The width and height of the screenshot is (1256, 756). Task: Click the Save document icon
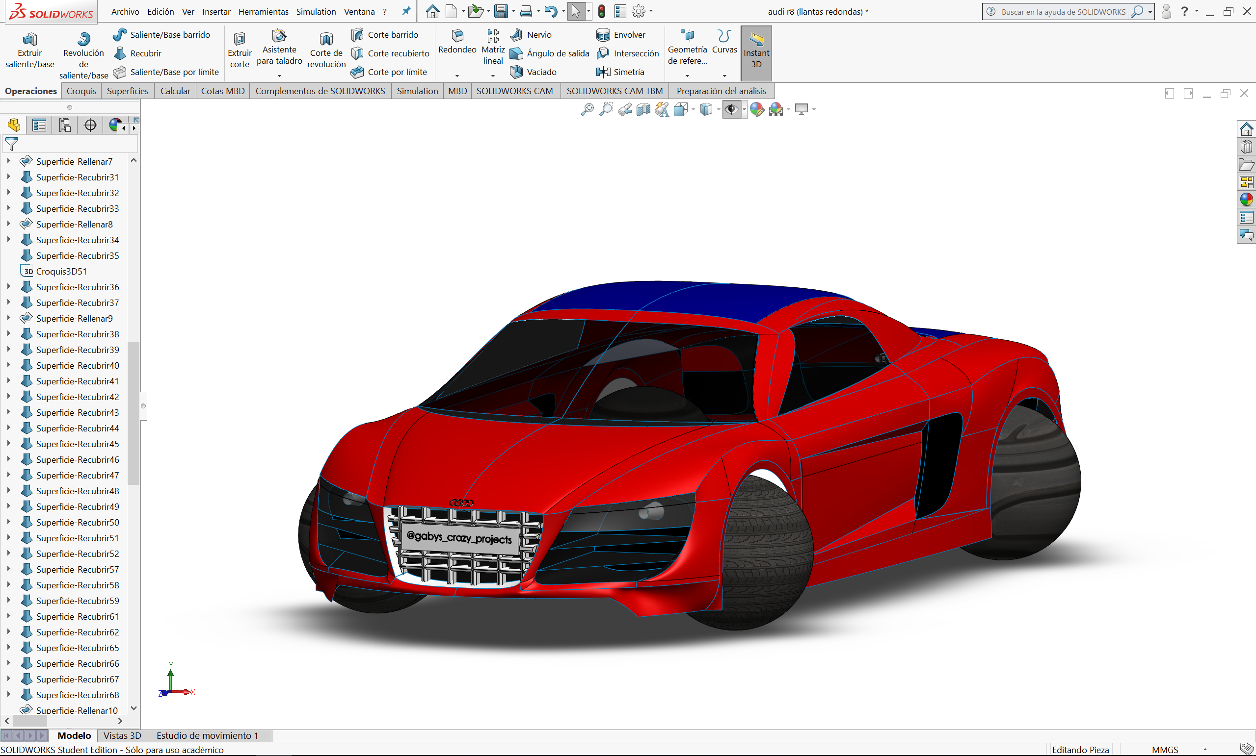pyautogui.click(x=501, y=11)
